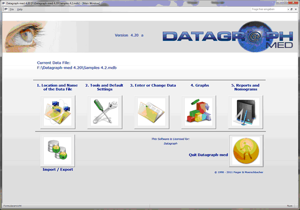Open Import / Export database icon
This screenshot has width=300, height=210.
[58, 151]
